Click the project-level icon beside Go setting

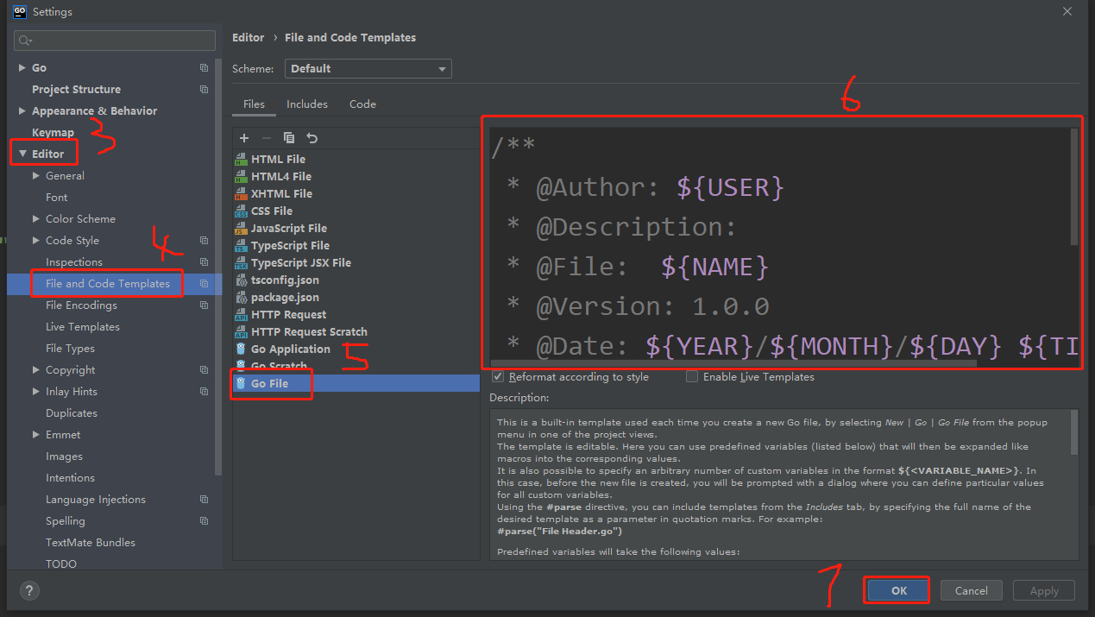pyautogui.click(x=205, y=67)
